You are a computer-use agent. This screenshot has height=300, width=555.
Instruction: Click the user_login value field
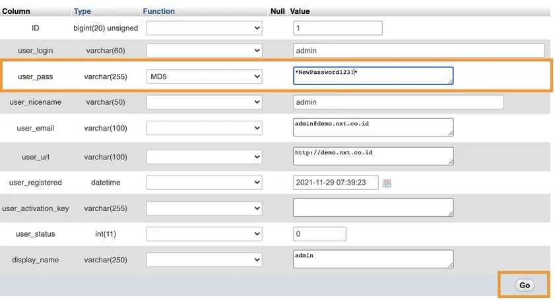click(x=418, y=51)
